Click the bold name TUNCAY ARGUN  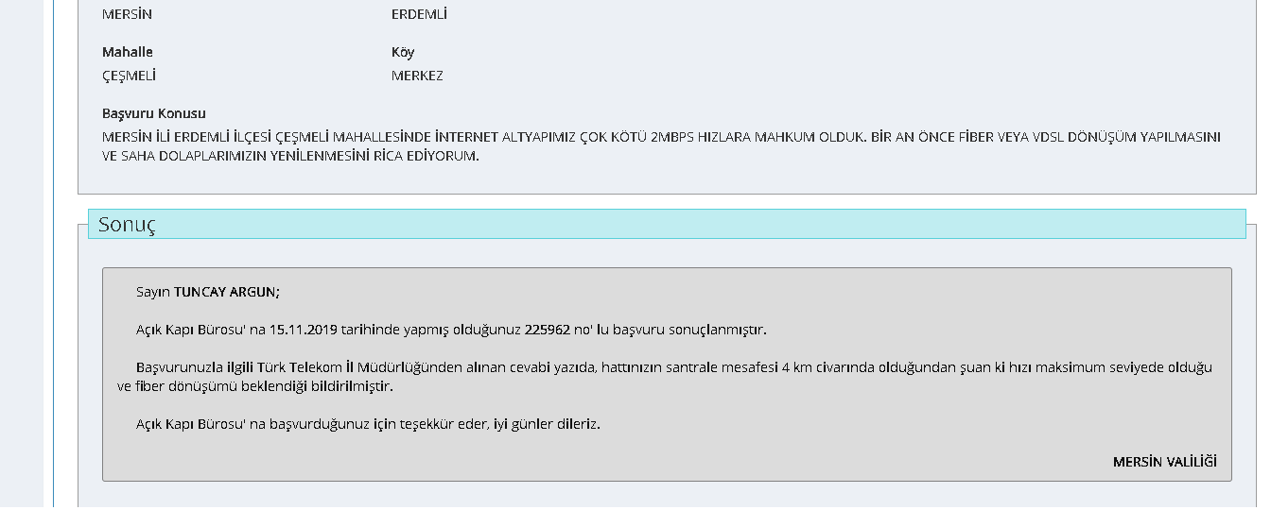click(227, 292)
